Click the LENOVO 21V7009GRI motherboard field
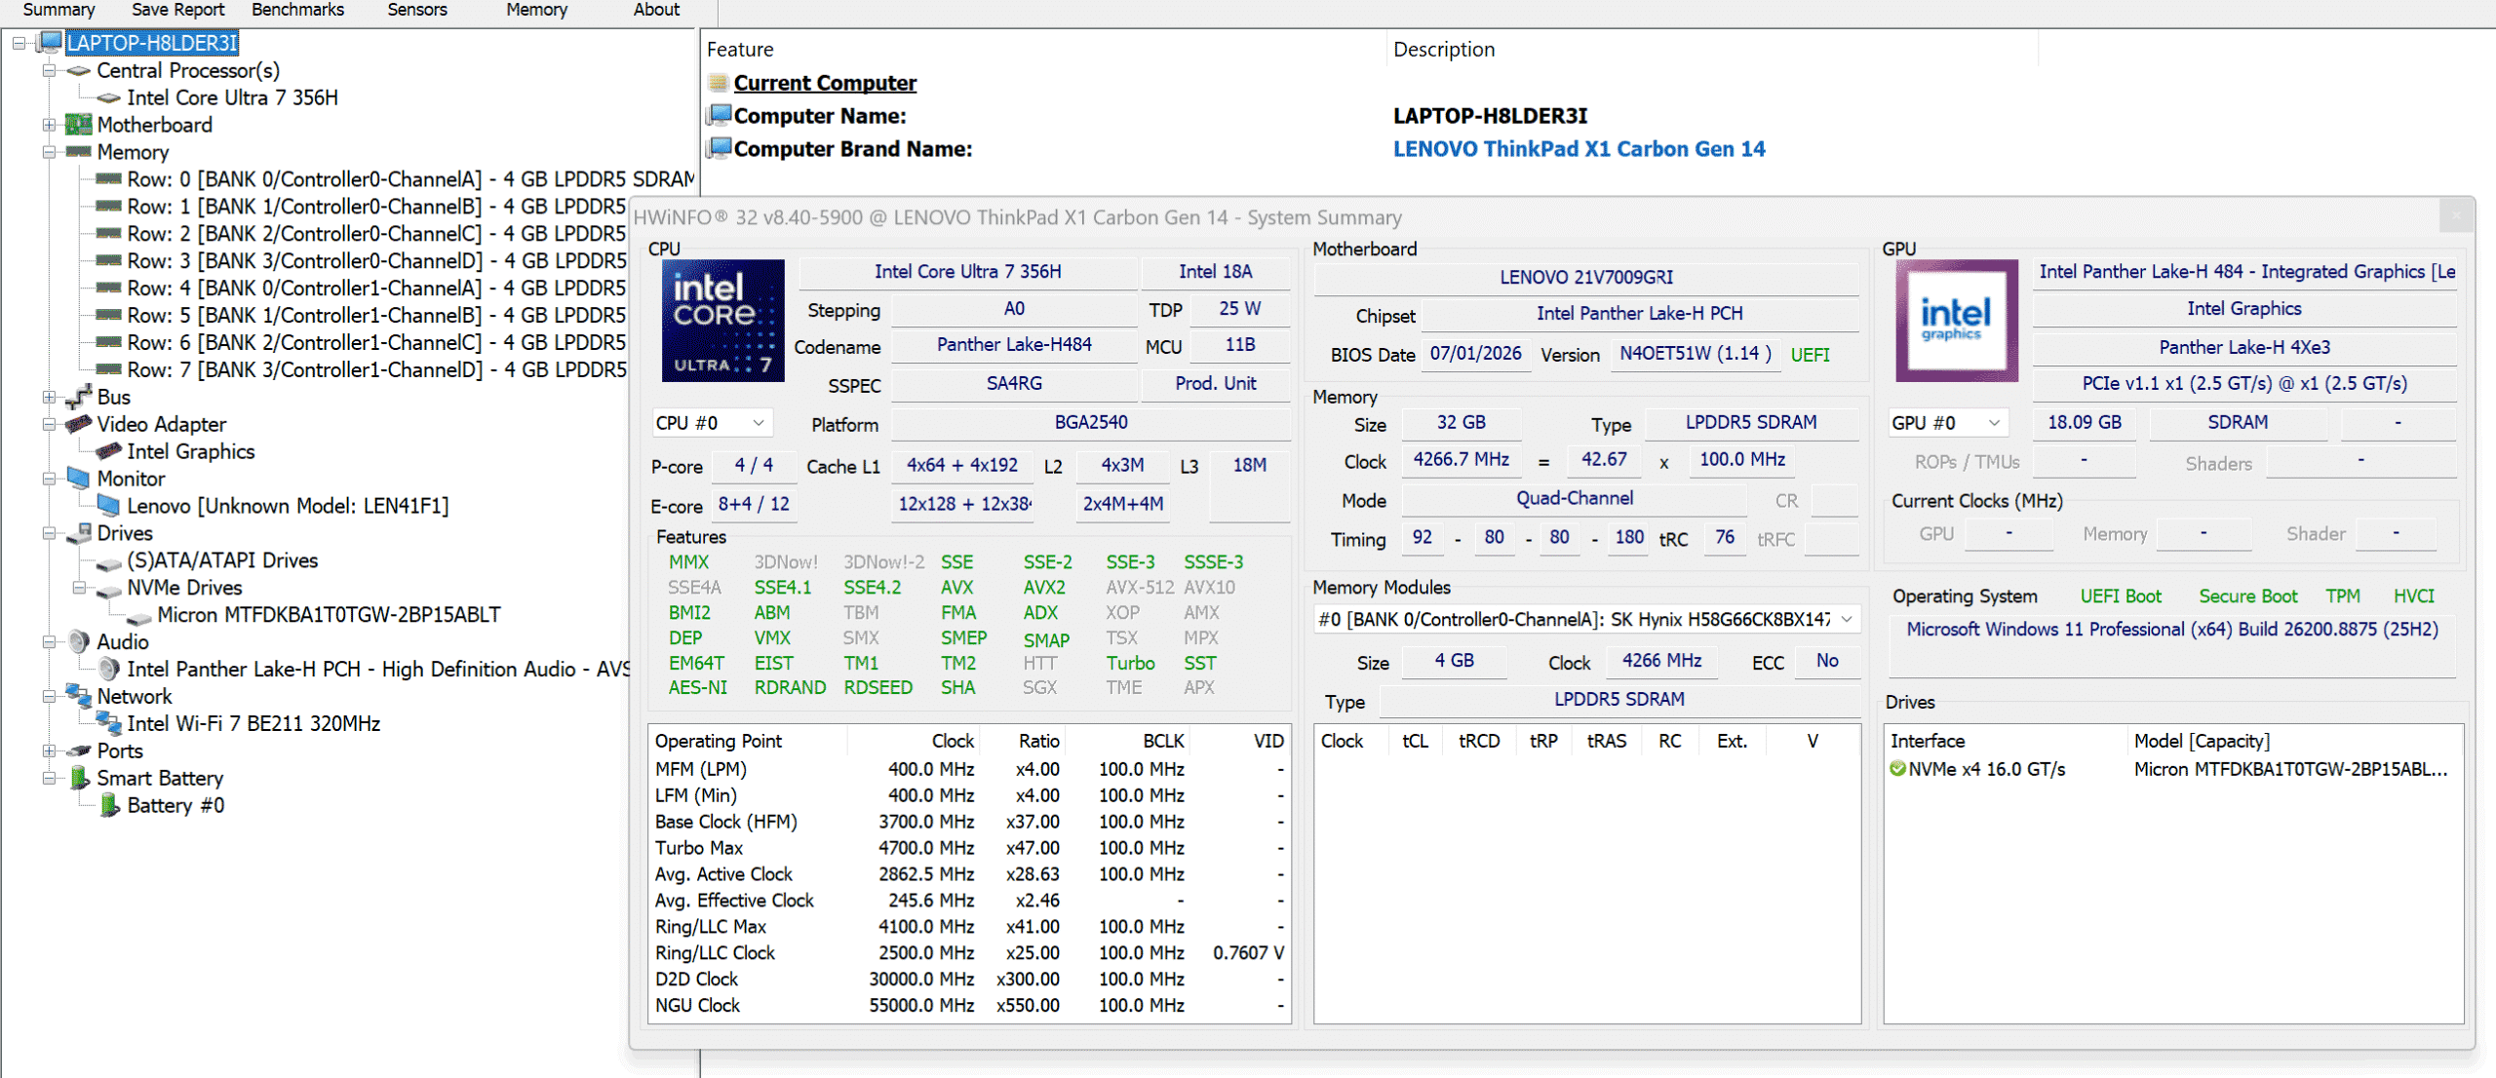Viewport: 2496px width, 1078px height. click(x=1586, y=277)
